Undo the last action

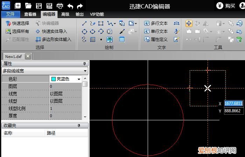pyautogui.click(x=70, y=6)
